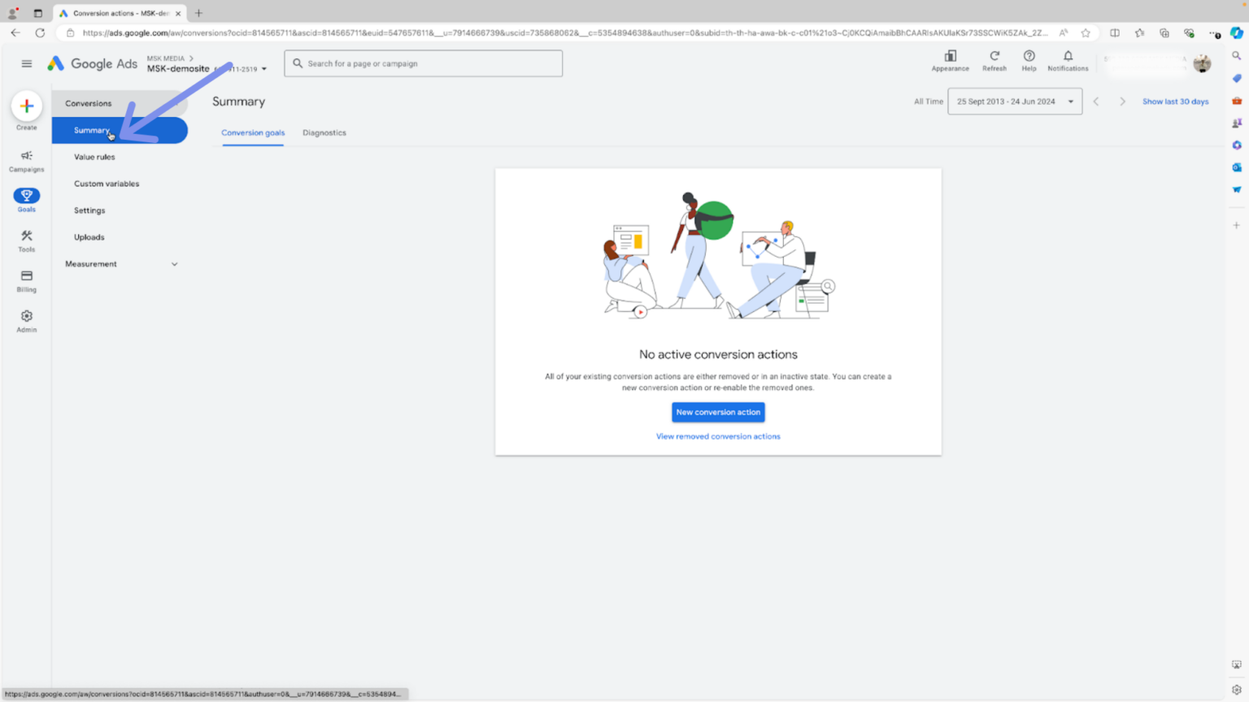The image size is (1249, 702).
Task: Open the account switcher dropdown next to MSK-demosite
Action: (263, 68)
